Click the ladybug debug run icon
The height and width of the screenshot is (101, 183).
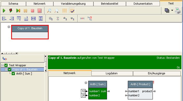pos(11,10)
